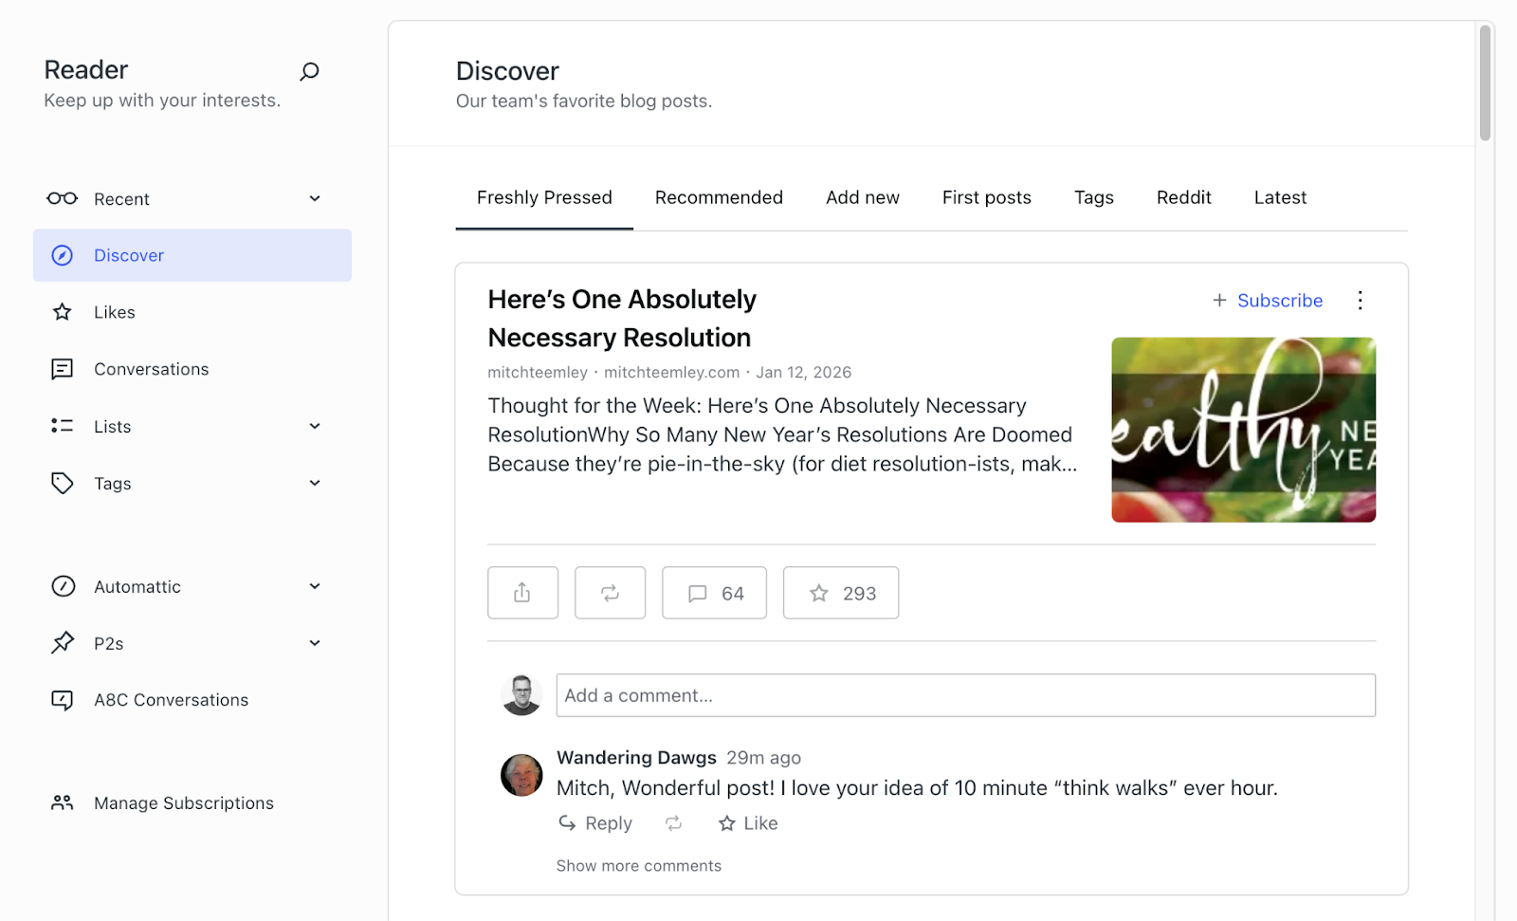Click the Tags label icon in the sidebar
Viewport: 1517px width, 921px height.
62,483
